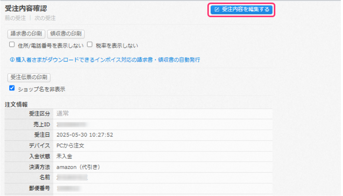
Task: Click the info circle icon beside the invoice notice
Action: 12,60
